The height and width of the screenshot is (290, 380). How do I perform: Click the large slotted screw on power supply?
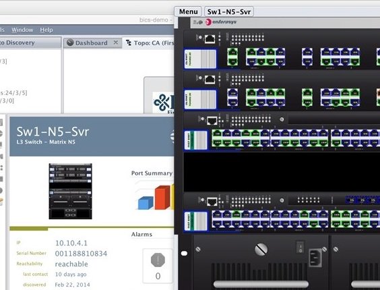coord(261,250)
